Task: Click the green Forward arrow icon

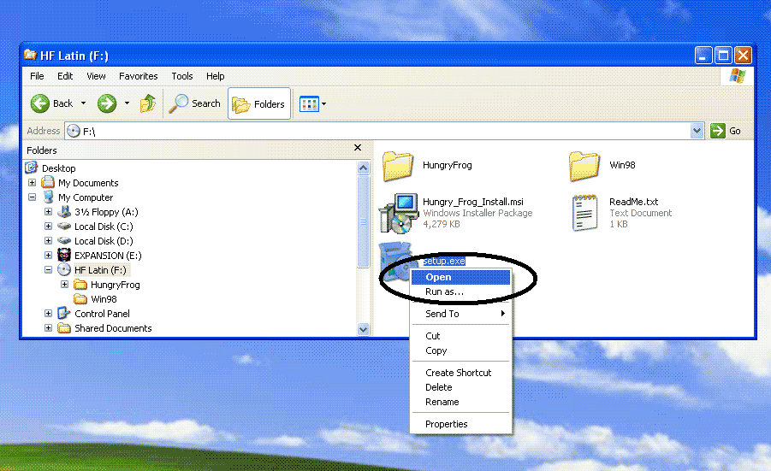Action: [x=107, y=103]
